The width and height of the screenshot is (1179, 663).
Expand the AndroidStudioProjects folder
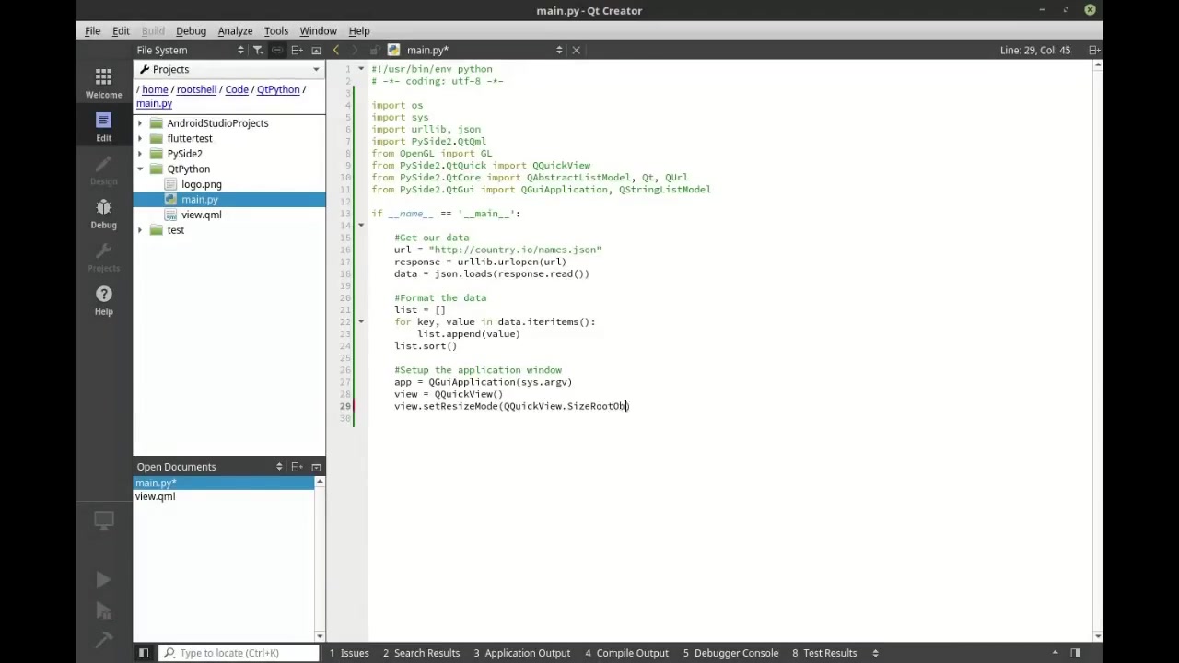[x=140, y=123]
